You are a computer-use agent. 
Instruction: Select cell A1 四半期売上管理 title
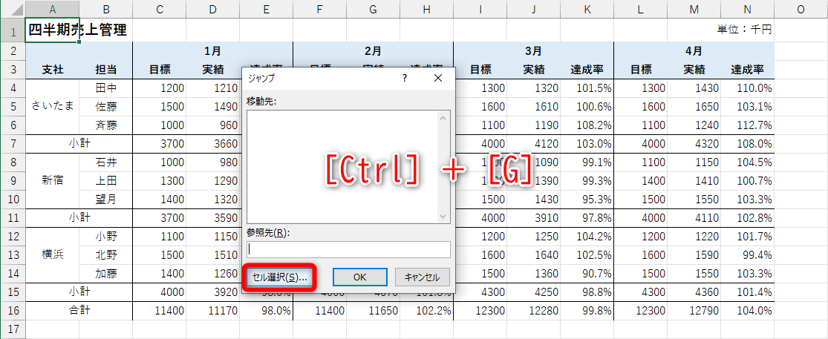(x=53, y=30)
